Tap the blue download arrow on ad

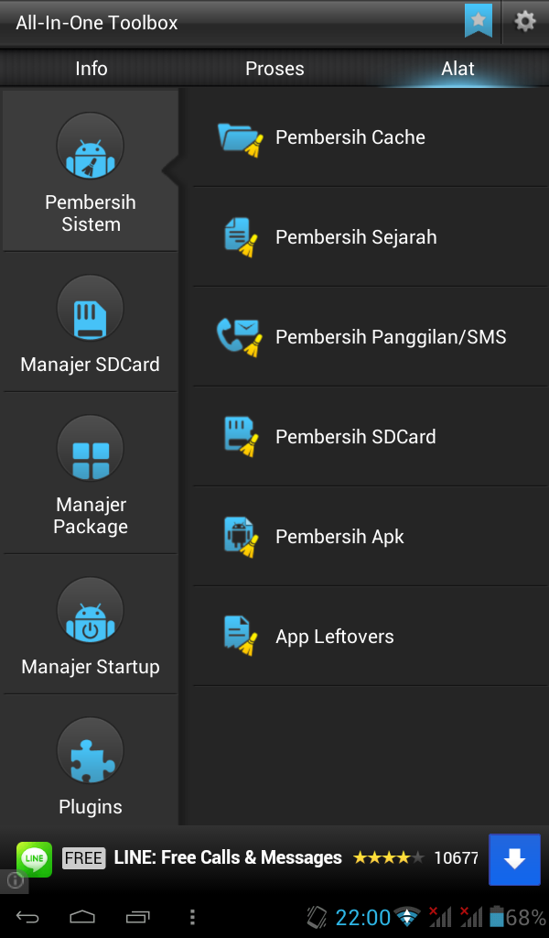point(514,859)
